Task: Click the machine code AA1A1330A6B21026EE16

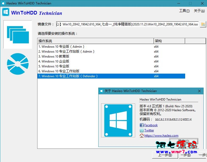Action: pos(173,119)
